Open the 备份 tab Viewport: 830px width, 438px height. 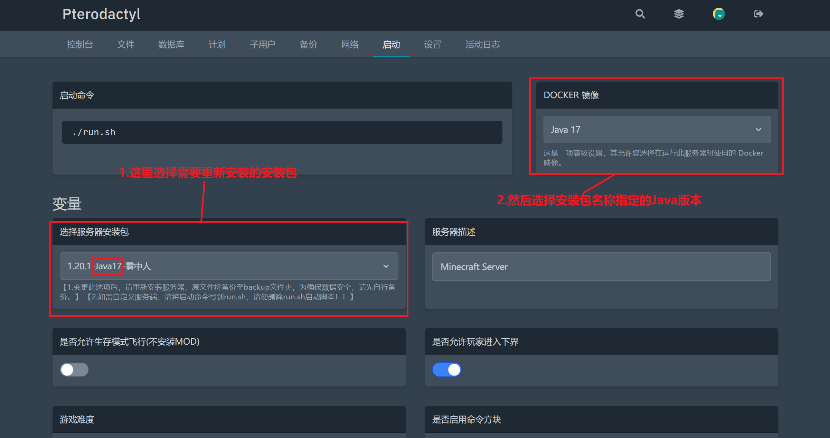pos(308,45)
